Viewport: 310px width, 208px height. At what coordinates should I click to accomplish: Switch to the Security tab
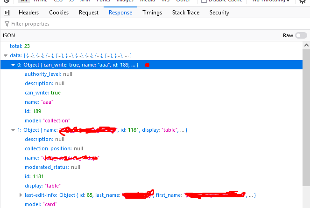pyautogui.click(x=219, y=13)
